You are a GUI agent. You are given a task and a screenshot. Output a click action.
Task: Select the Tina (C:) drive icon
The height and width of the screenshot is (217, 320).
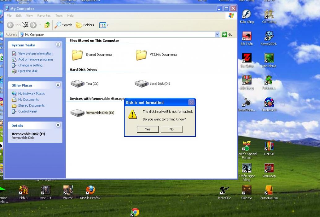(x=77, y=83)
